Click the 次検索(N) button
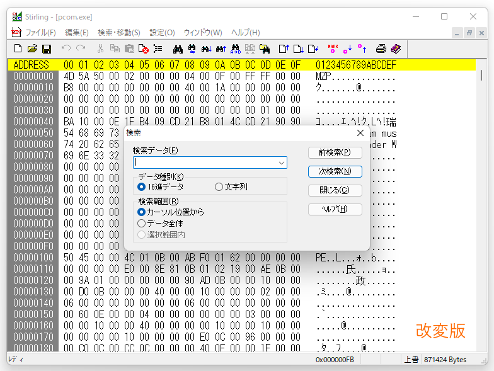Screen dimensions: 494x371 335,171
